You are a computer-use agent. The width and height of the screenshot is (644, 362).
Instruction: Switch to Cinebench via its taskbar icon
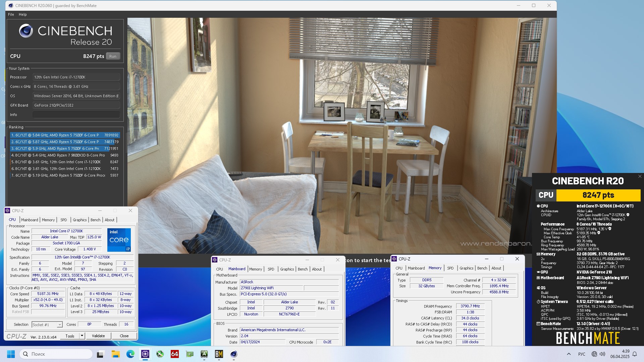point(234,354)
